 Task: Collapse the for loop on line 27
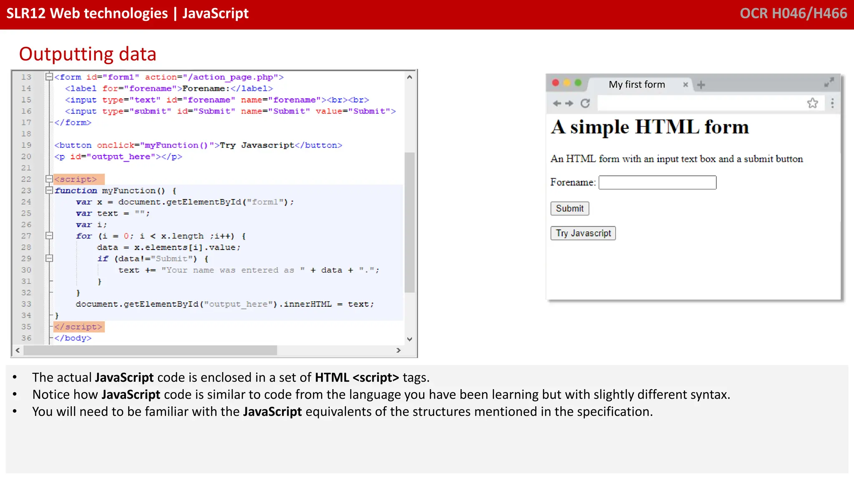49,236
